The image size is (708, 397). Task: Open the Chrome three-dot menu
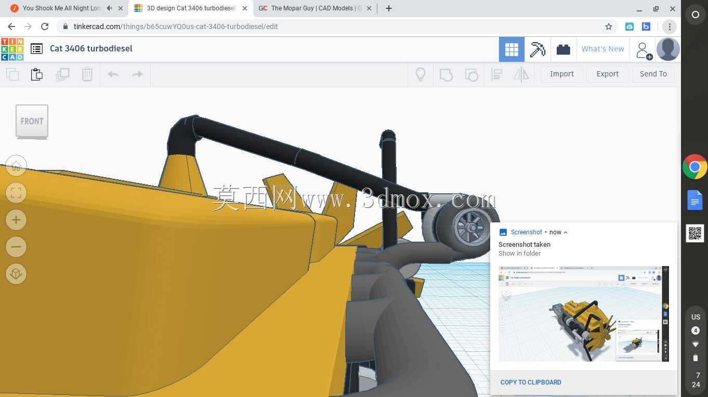(x=670, y=27)
